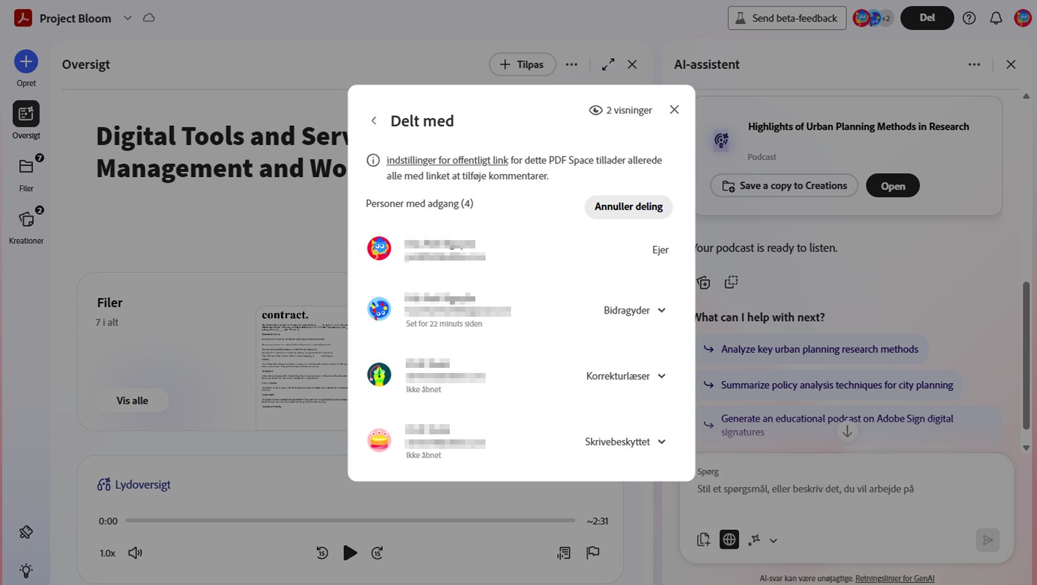1037x585 pixels.
Task: Click the copy response icon
Action: click(731, 282)
